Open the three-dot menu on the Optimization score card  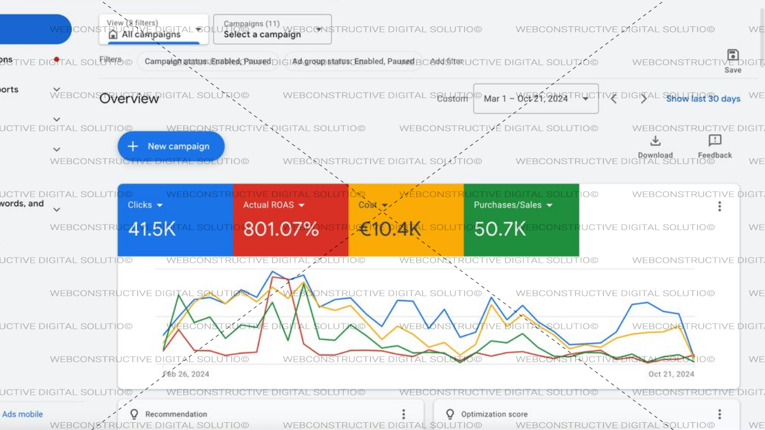(719, 414)
